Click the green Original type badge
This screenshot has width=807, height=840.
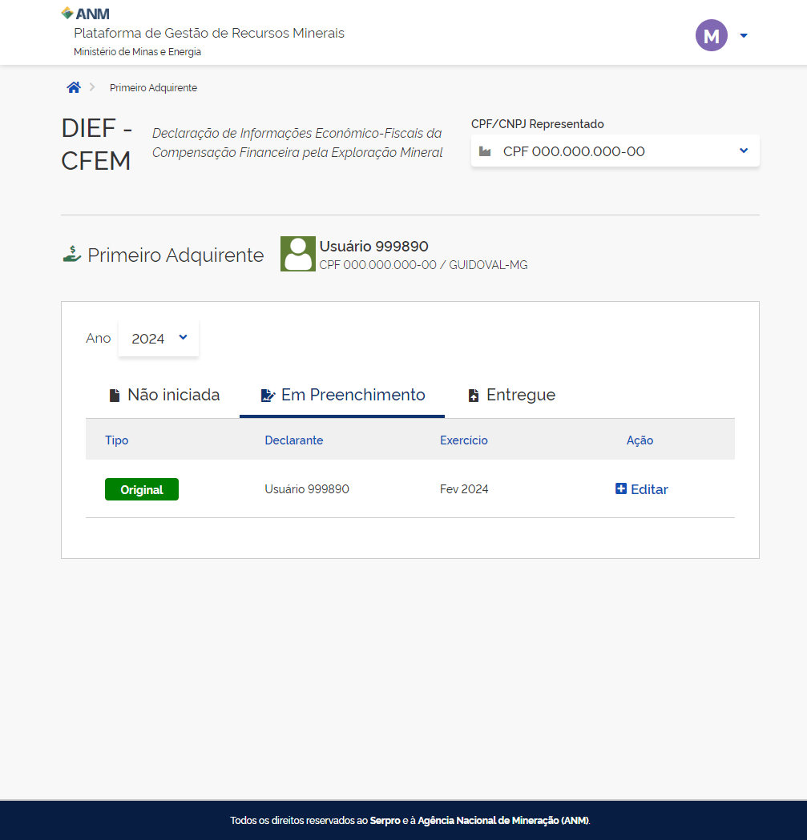[142, 489]
